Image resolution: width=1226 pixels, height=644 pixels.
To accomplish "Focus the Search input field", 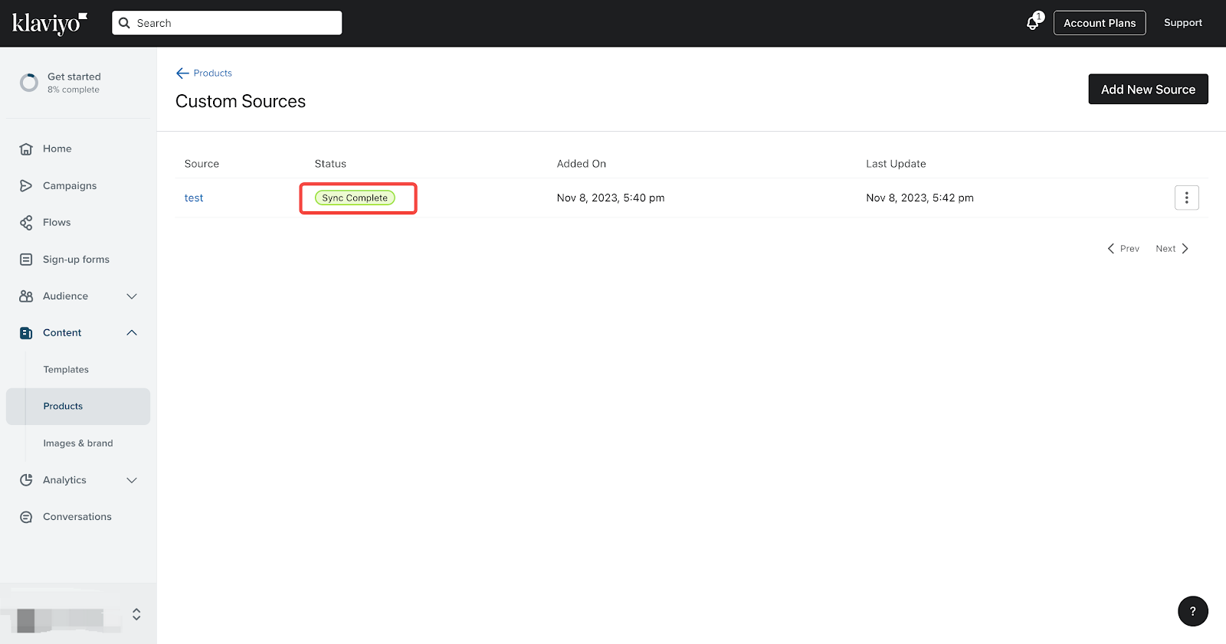I will 227,23.
